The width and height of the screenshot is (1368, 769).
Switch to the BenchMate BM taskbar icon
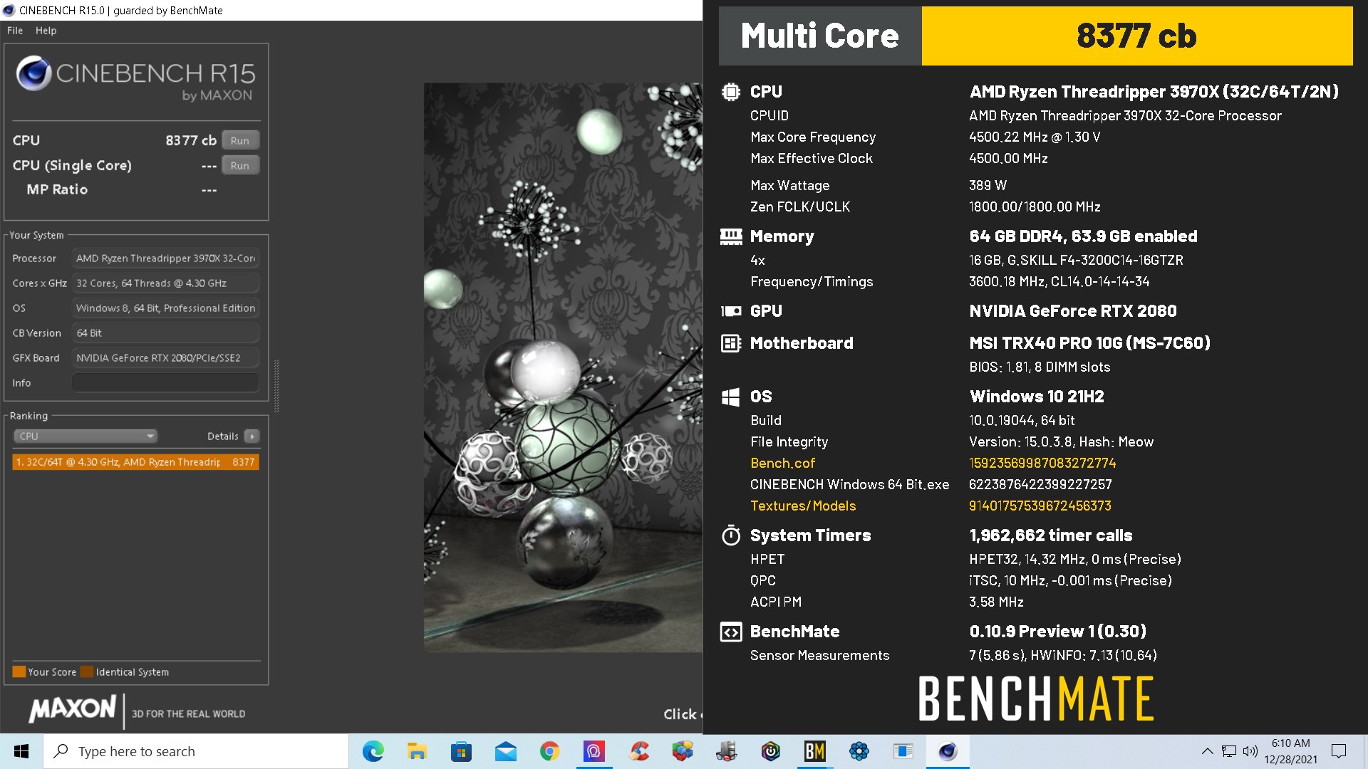tap(815, 751)
